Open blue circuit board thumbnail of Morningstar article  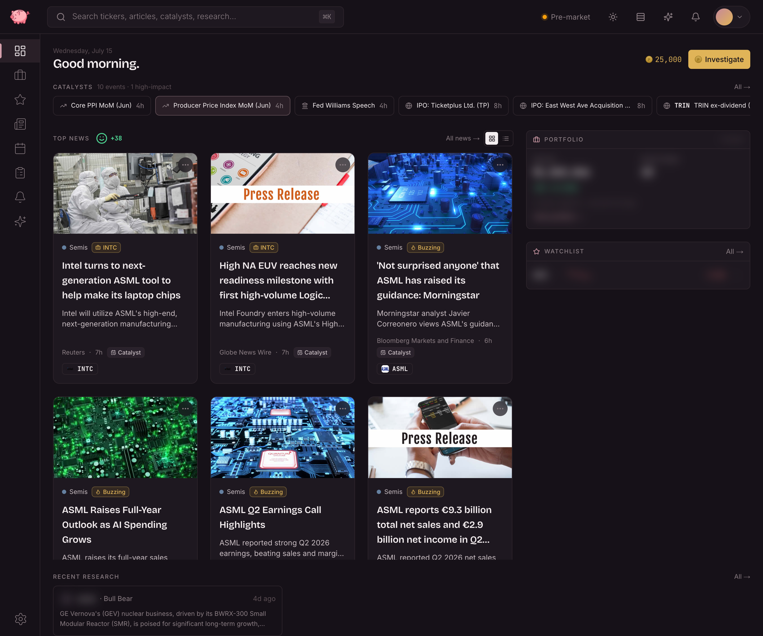pyautogui.click(x=440, y=193)
